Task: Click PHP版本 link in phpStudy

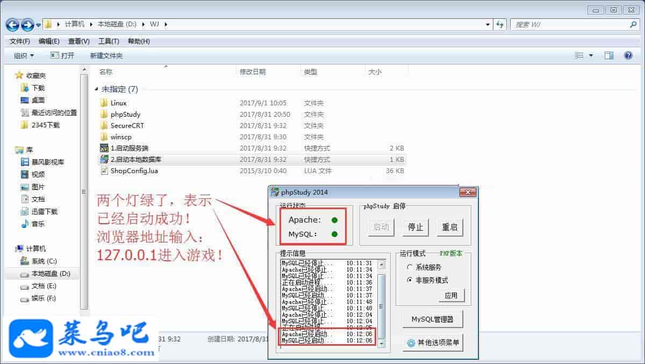Action: 451,253
